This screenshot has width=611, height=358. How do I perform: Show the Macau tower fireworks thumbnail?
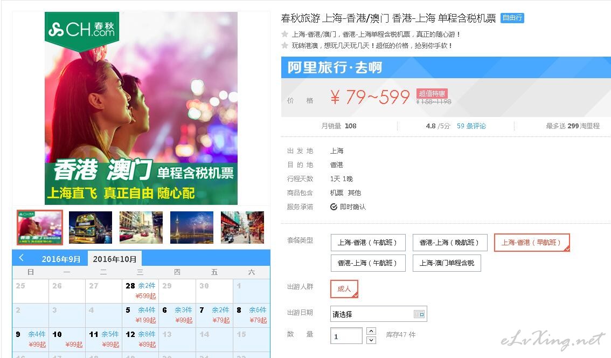coord(192,228)
